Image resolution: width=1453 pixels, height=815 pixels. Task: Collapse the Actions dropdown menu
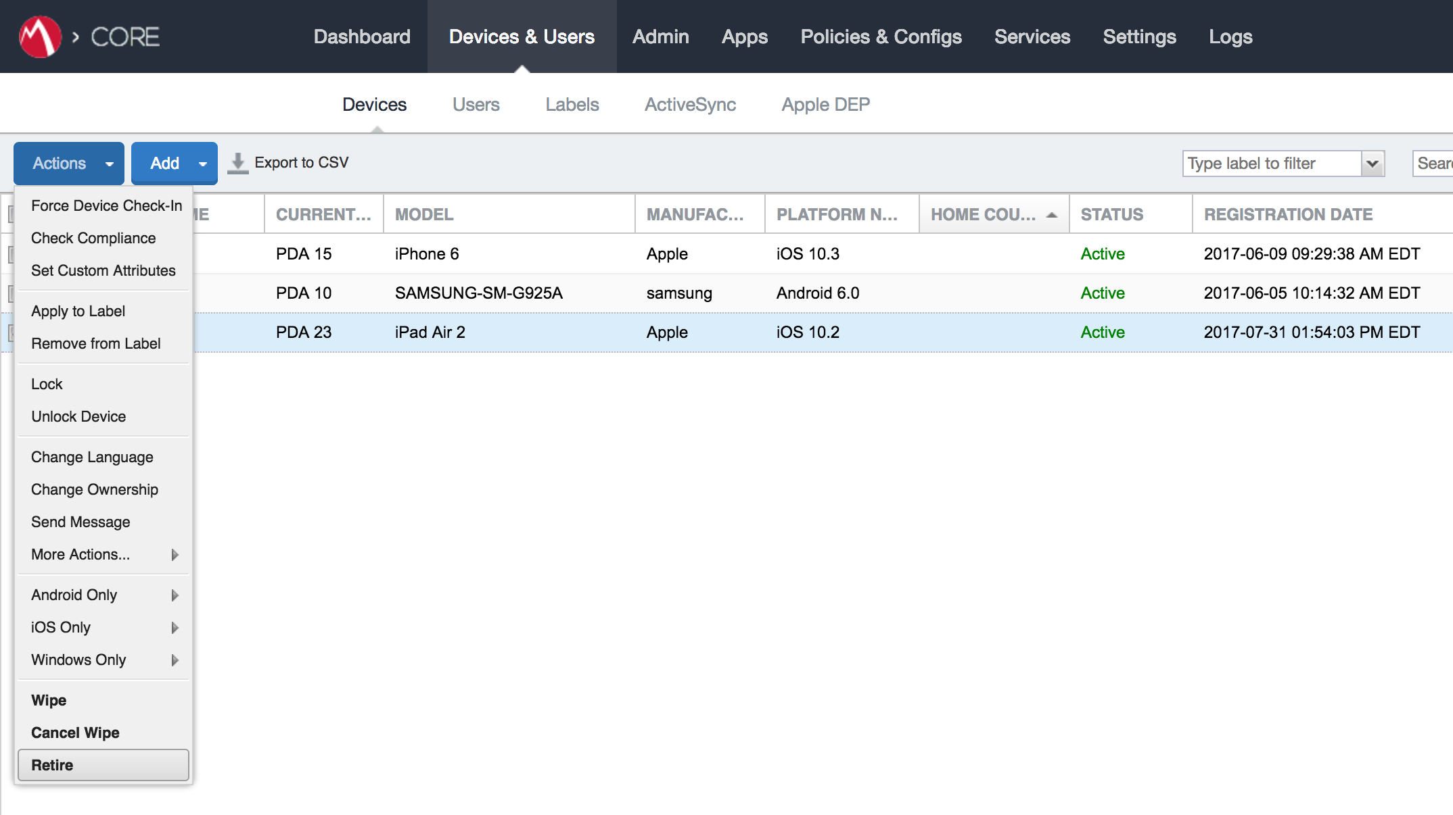point(69,164)
